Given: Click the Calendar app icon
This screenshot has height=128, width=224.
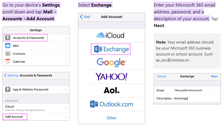Looking at the screenshot, I should tap(8, 61).
